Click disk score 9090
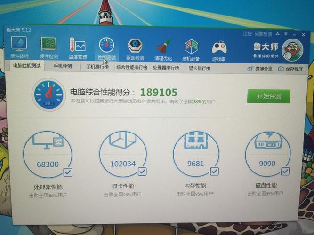Image resolution: width=314 pixels, height=235 pixels. tap(267, 164)
